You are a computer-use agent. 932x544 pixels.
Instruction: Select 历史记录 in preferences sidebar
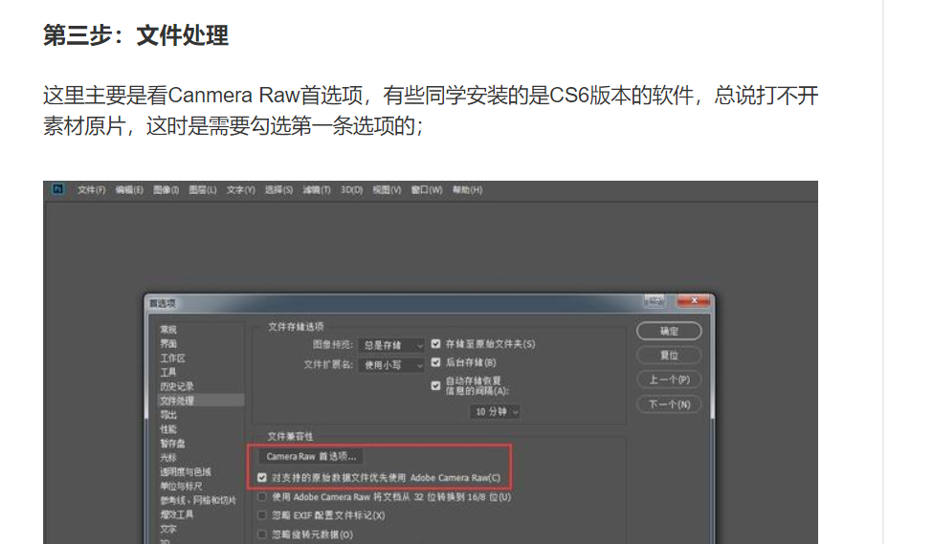176,386
